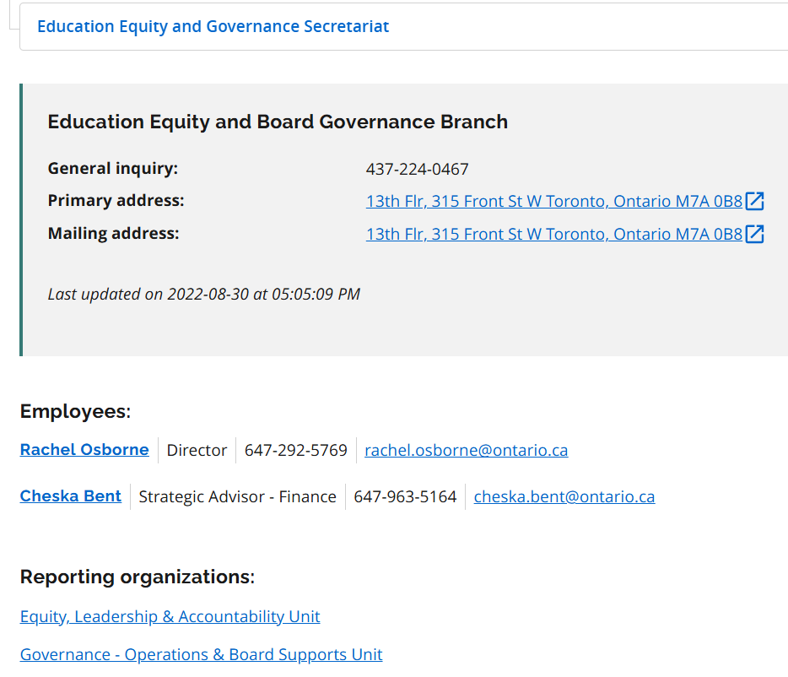Click external link icon beside mailing address
Viewport: 788px width, 677px height.
pos(754,234)
